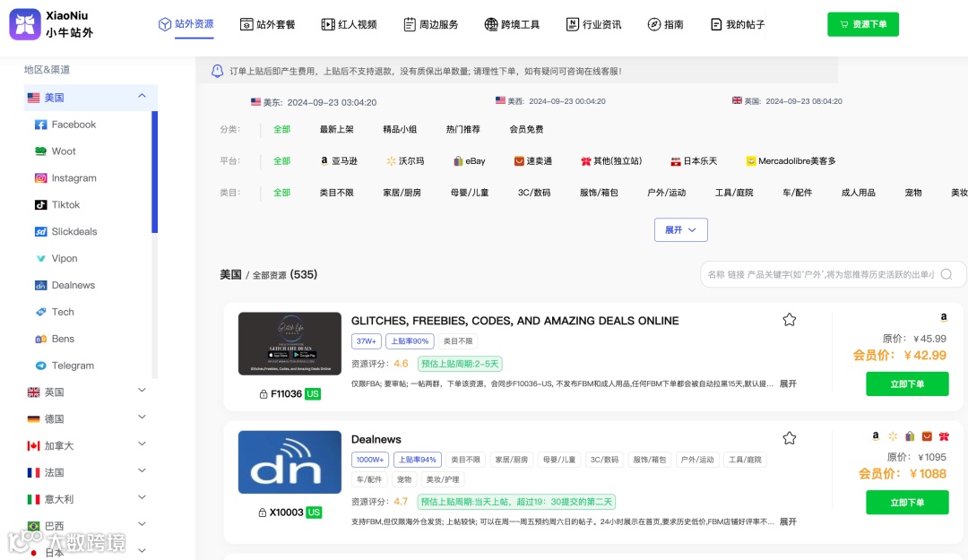Open the Glitch Life Deals thumbnail

[x=290, y=343]
